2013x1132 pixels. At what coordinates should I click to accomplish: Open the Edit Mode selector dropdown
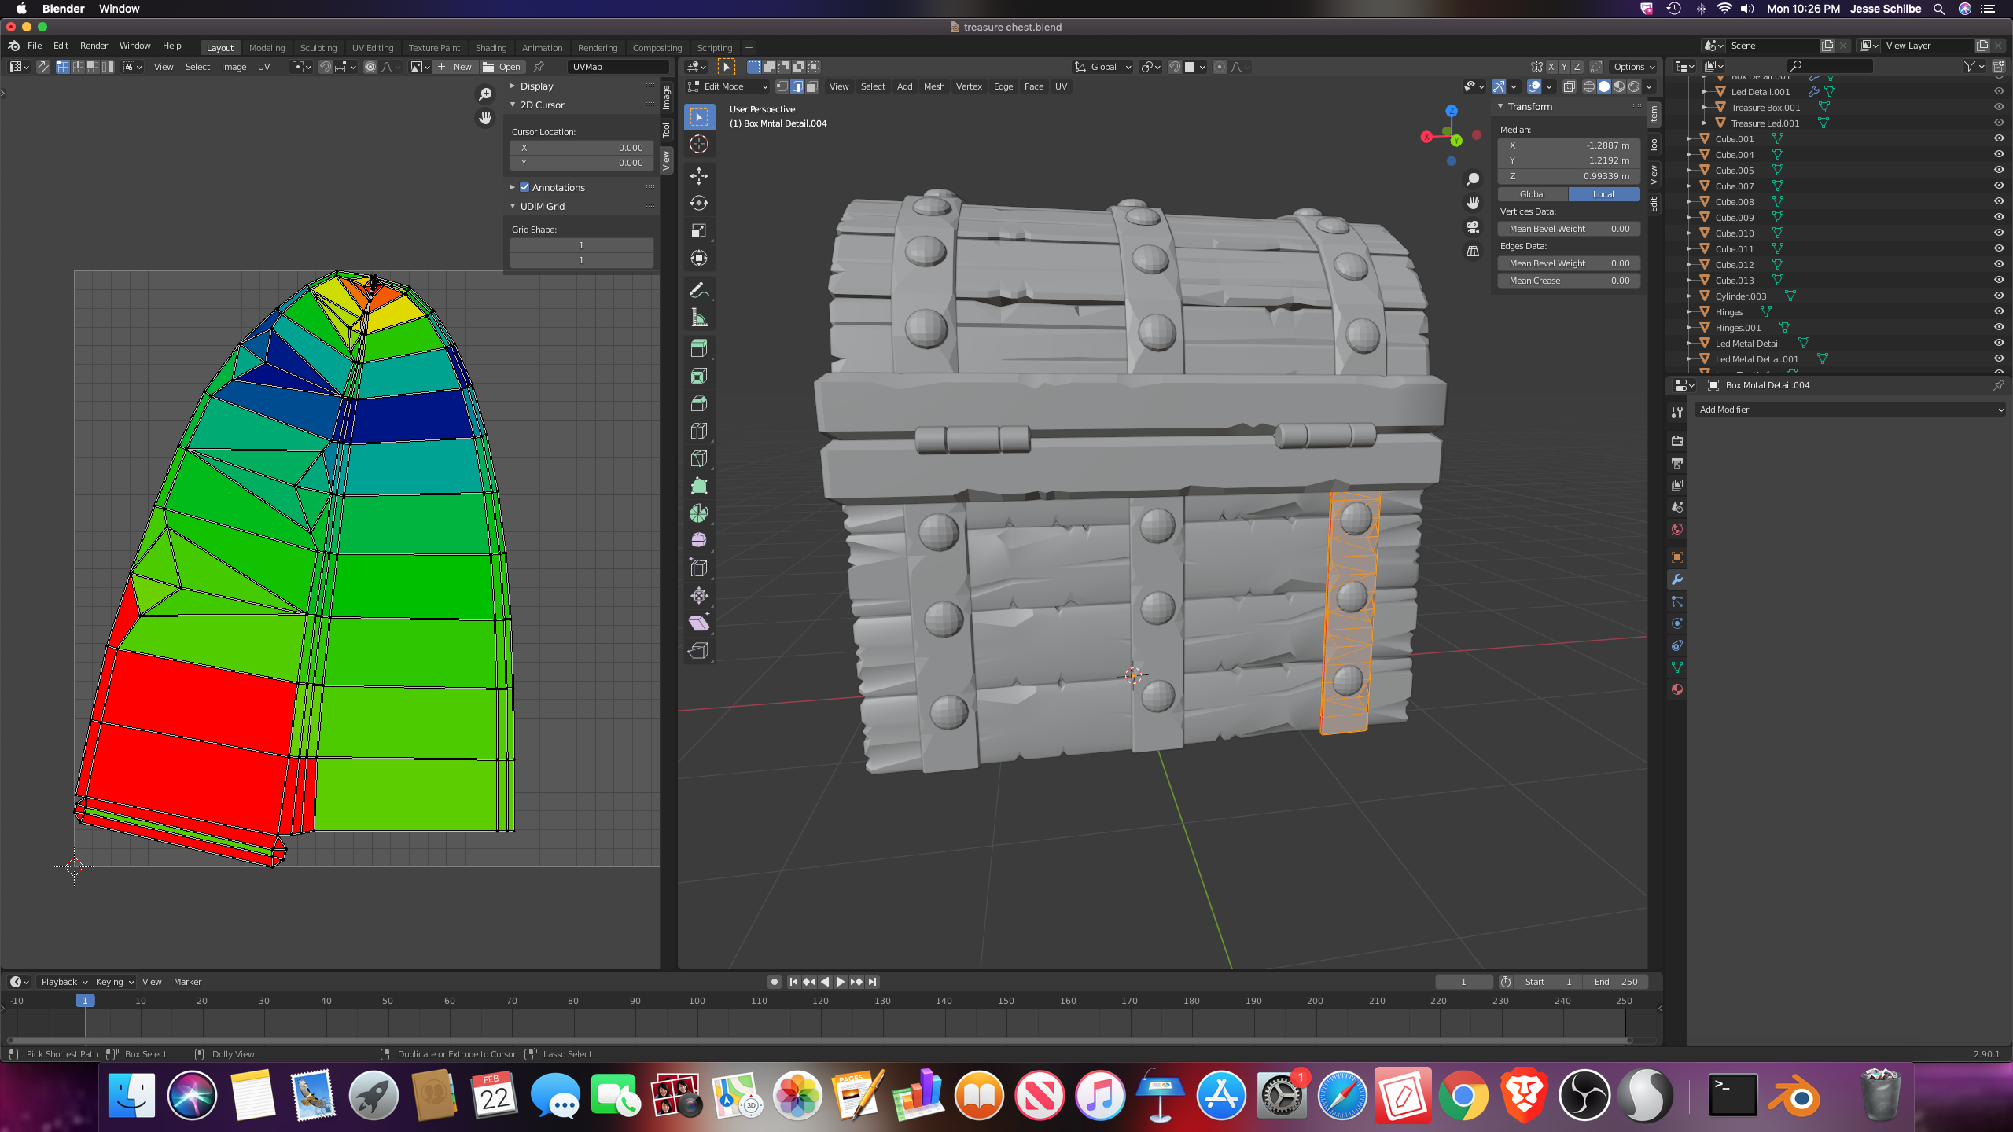727,86
